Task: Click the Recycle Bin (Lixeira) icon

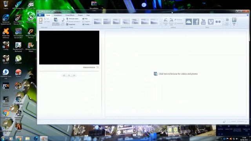Action: coord(6,5)
